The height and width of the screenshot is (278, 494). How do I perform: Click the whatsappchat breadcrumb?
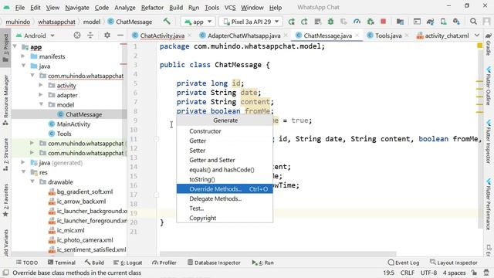click(x=56, y=22)
